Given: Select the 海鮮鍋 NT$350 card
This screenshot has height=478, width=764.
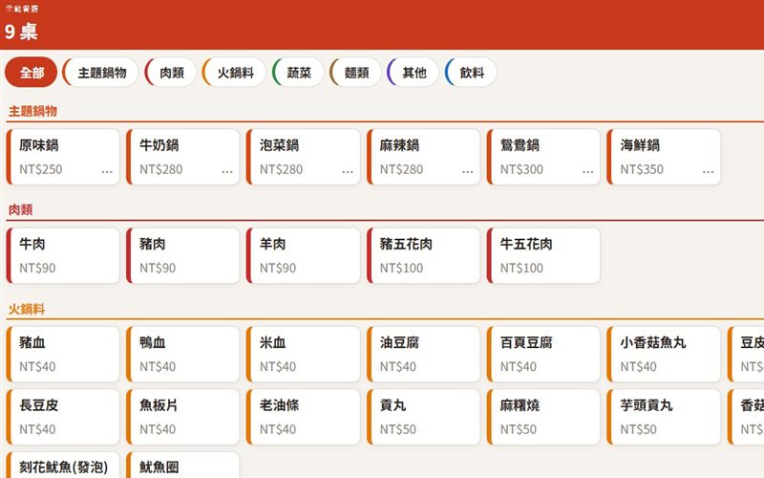Looking at the screenshot, I should [664, 157].
